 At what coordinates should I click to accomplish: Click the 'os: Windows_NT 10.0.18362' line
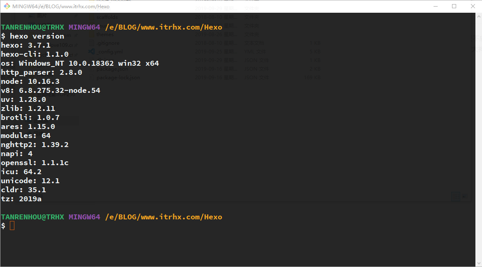pos(80,63)
